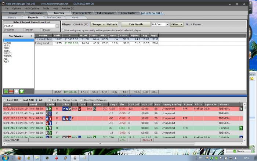Open the Get HEM for FREE tab

[x=152, y=13]
